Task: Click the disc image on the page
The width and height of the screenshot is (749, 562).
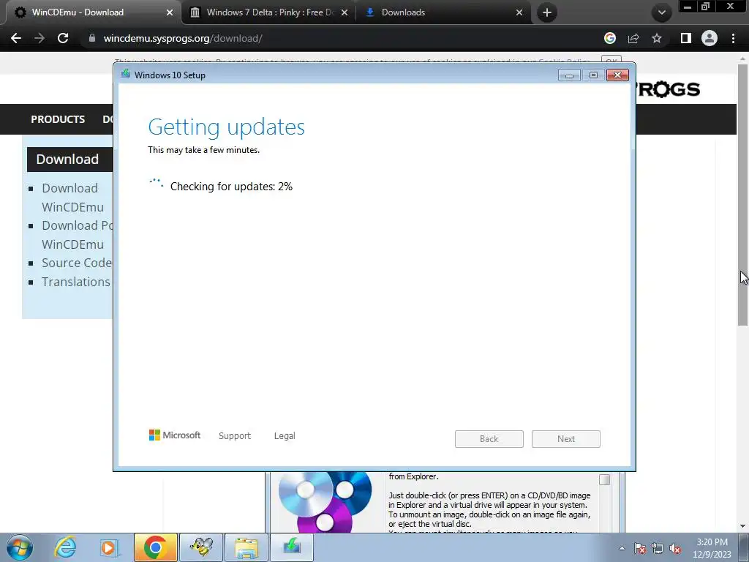Action: tap(325, 502)
